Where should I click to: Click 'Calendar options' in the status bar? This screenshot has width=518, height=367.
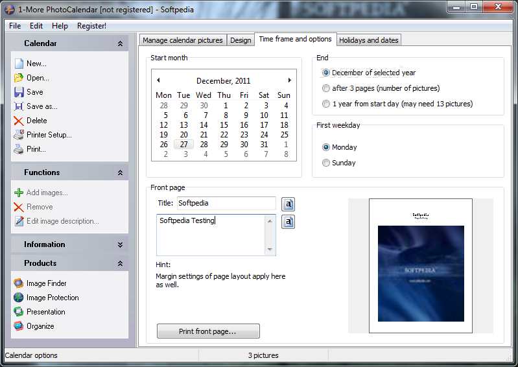[x=31, y=355]
